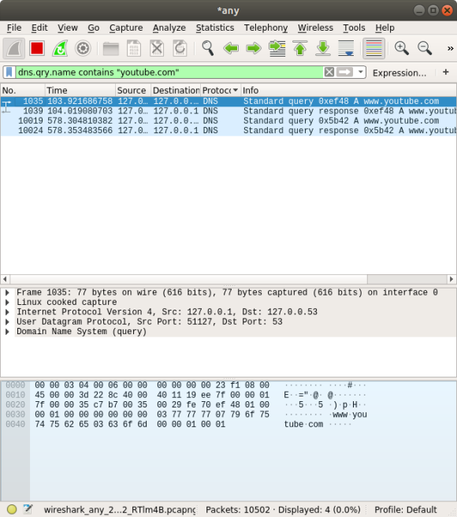Stop the running capture
This screenshot has width=457, height=517.
click(x=37, y=49)
